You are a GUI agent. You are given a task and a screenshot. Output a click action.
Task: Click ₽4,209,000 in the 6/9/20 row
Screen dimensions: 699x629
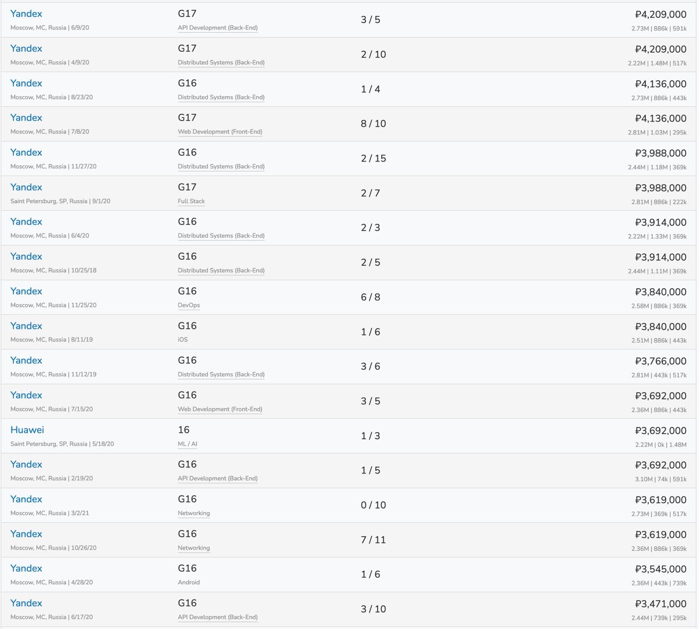(x=661, y=15)
